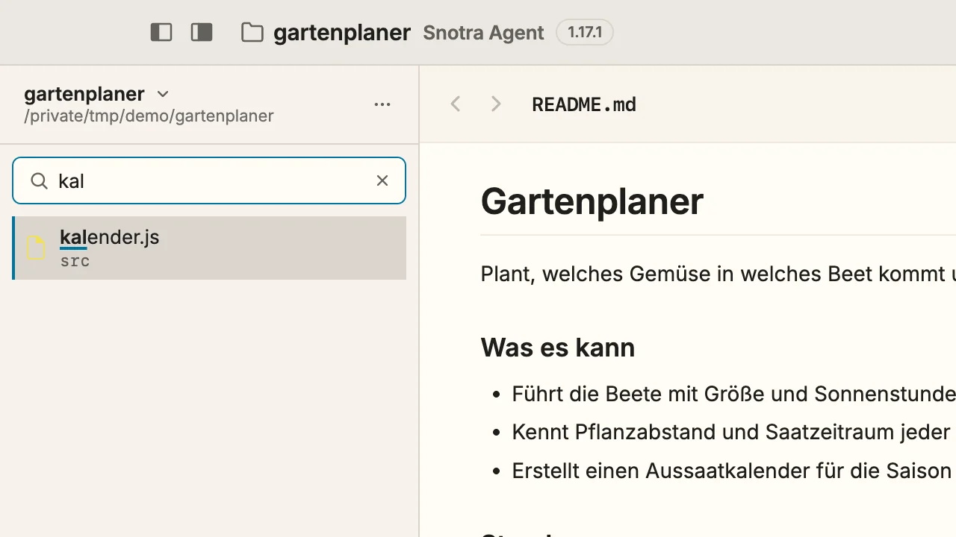Click the src folder label under kalender.js
This screenshot has width=956, height=537.
pos(75,261)
